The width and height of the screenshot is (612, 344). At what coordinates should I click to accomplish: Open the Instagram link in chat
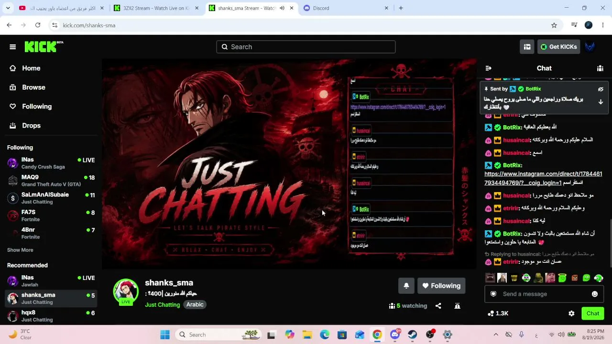point(543,178)
